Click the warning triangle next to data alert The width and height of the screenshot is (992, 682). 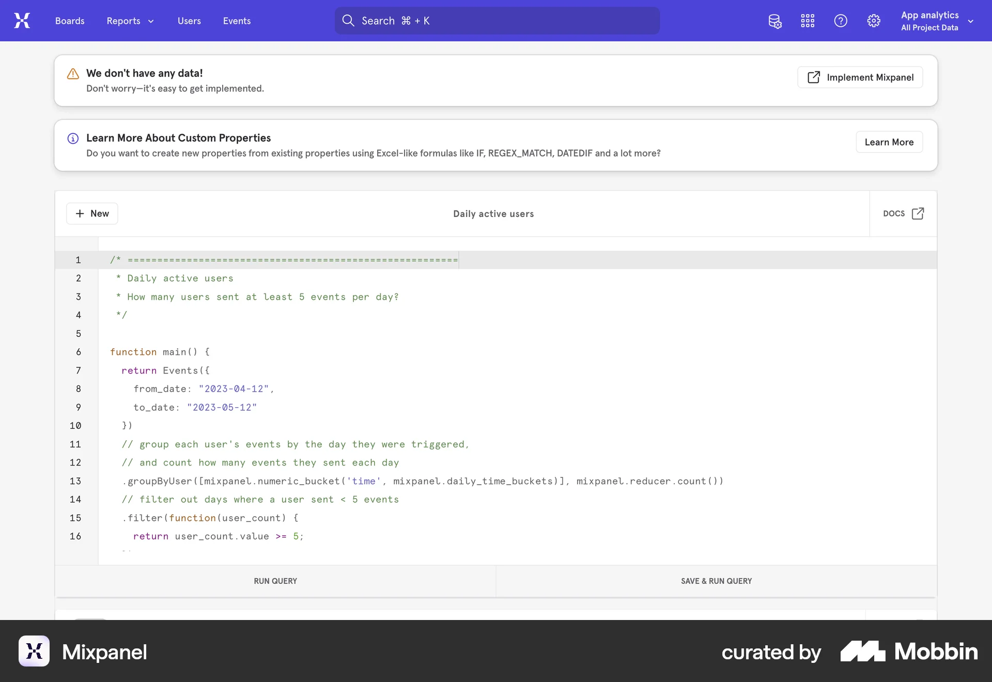coord(73,74)
